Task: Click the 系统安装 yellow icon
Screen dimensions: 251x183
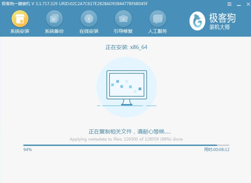Action: (x=20, y=19)
